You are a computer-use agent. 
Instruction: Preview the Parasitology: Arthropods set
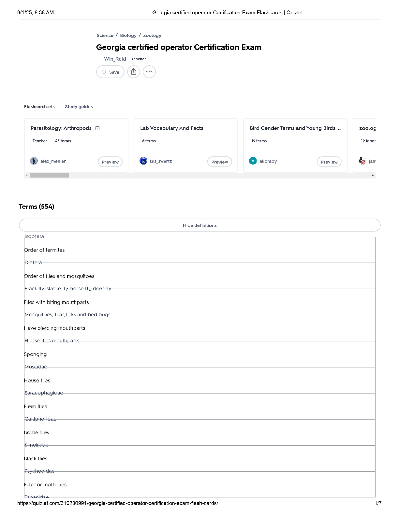pos(110,162)
